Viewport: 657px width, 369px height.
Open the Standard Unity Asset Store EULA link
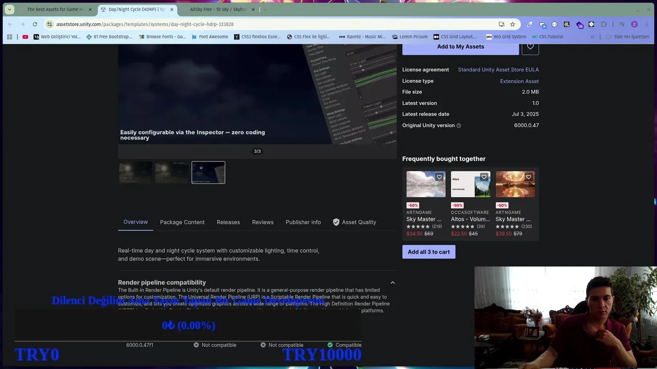coord(498,70)
